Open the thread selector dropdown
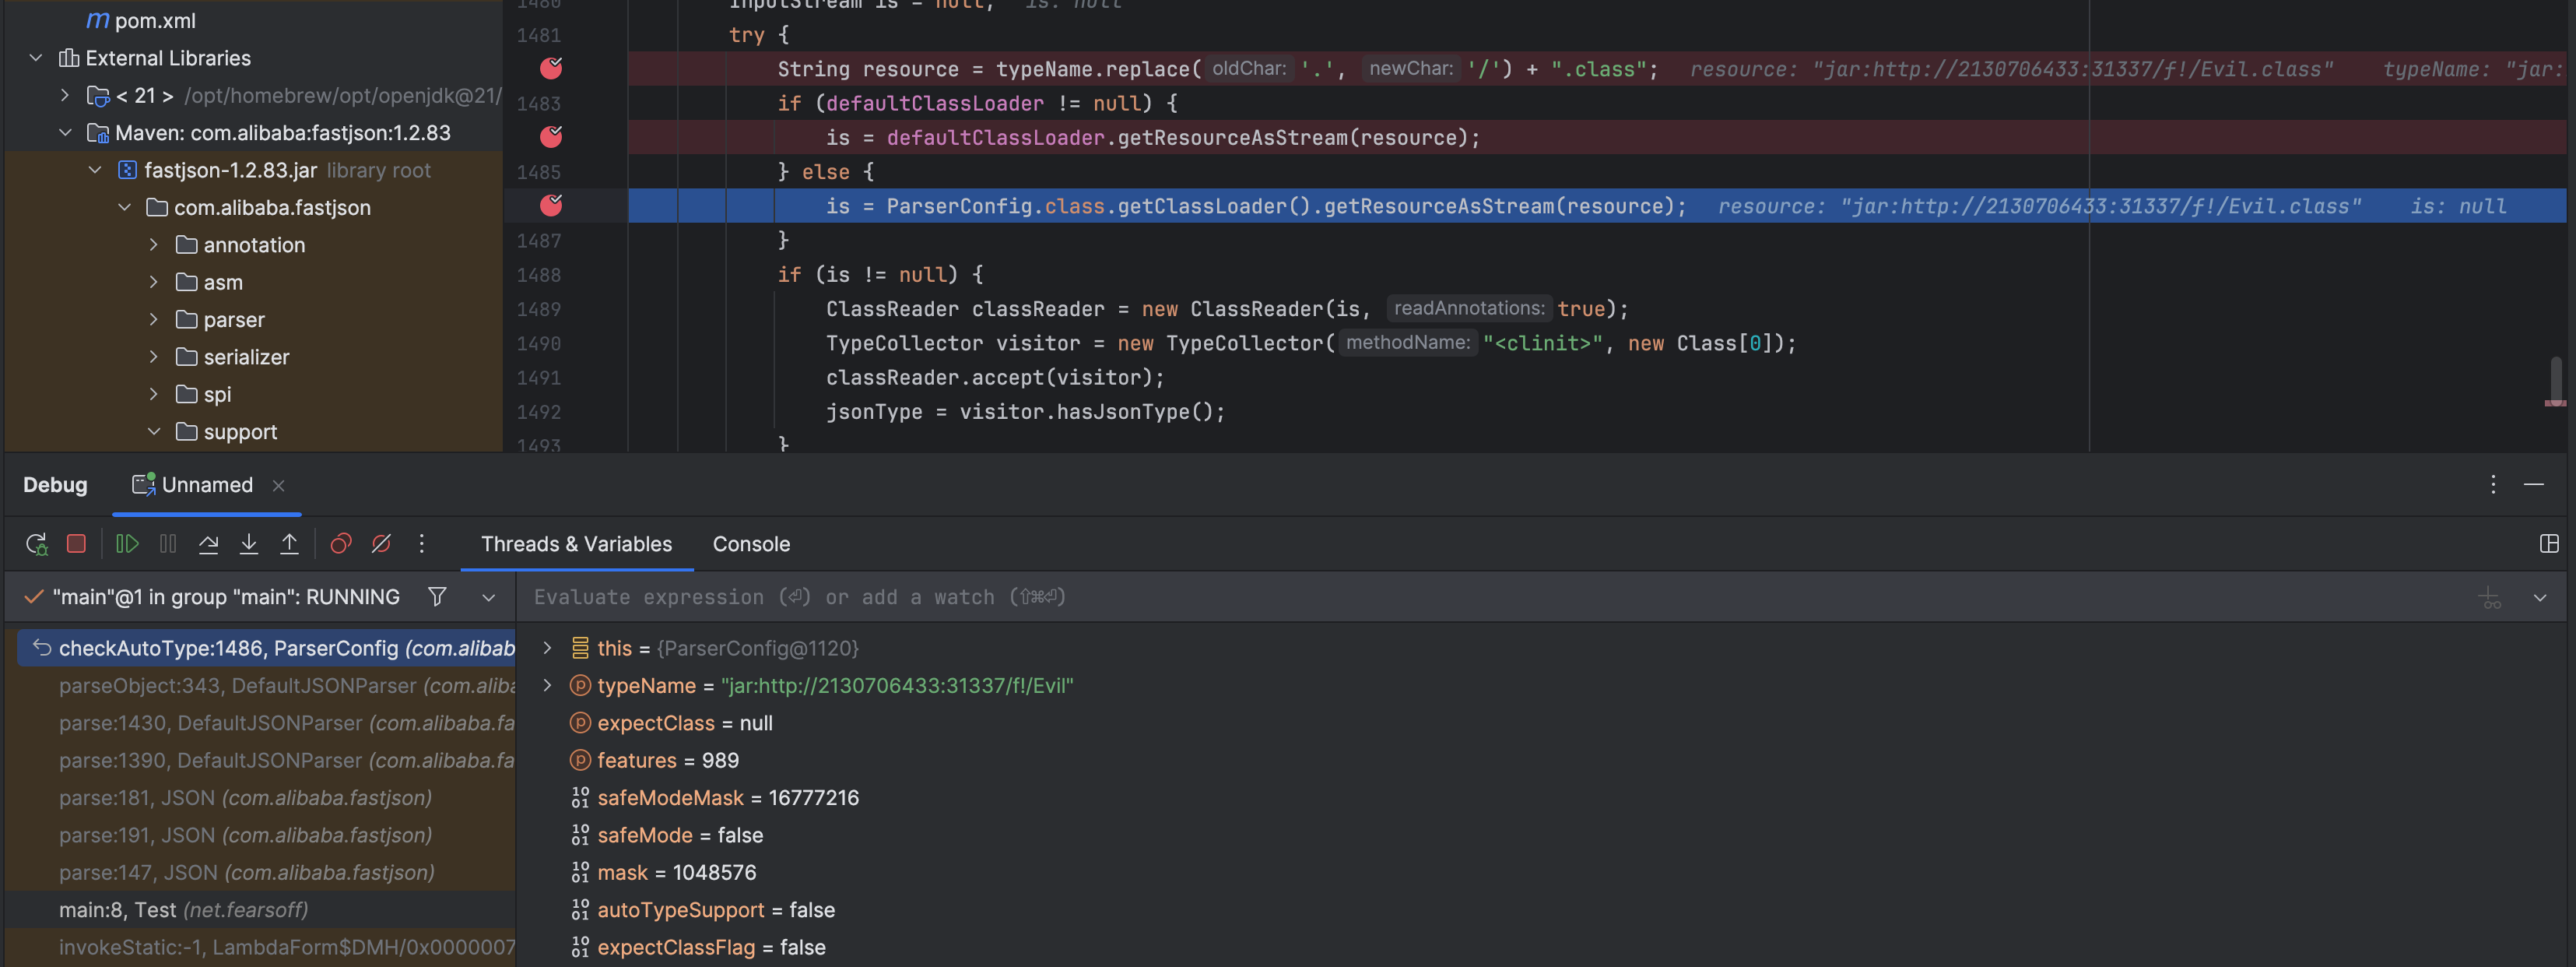The width and height of the screenshot is (2576, 967). pos(488,598)
